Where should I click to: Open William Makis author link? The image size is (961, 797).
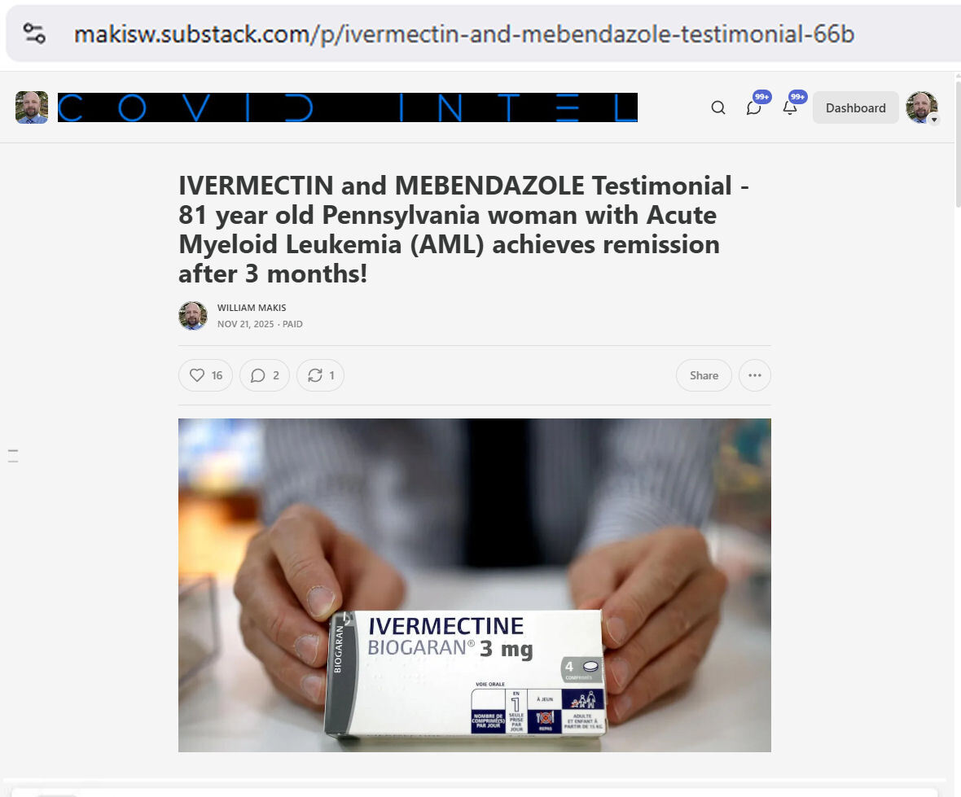coord(252,308)
